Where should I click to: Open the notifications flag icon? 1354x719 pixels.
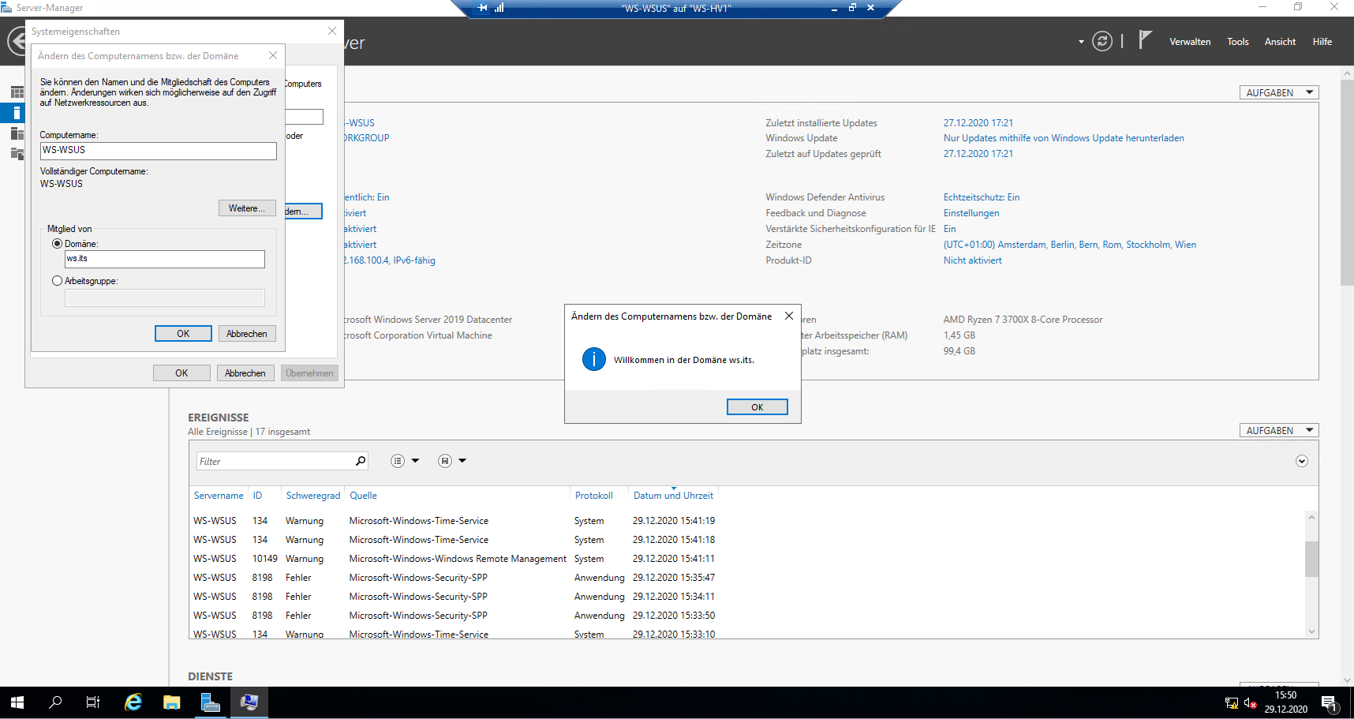pos(1145,40)
